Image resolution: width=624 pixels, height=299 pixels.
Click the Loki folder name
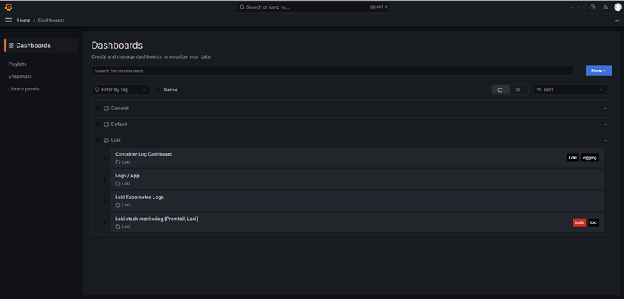[x=116, y=140]
